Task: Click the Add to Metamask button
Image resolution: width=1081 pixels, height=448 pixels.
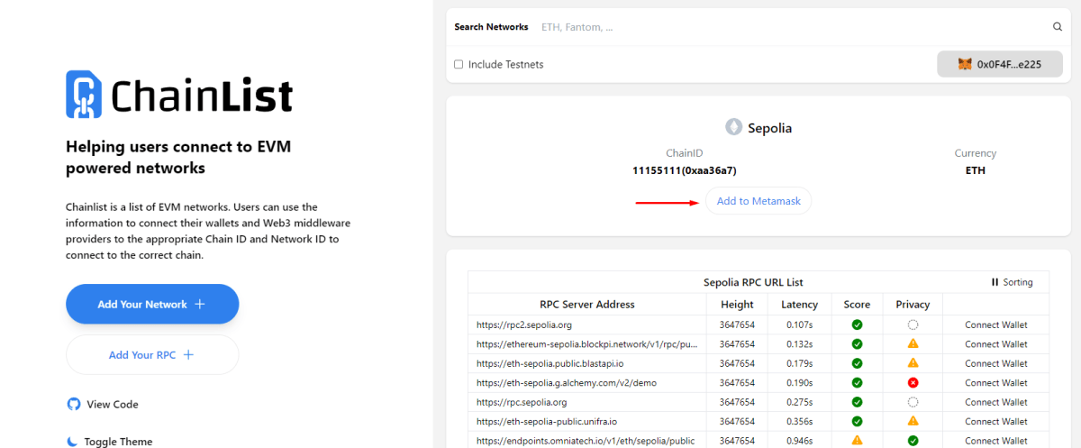Action: coord(759,201)
